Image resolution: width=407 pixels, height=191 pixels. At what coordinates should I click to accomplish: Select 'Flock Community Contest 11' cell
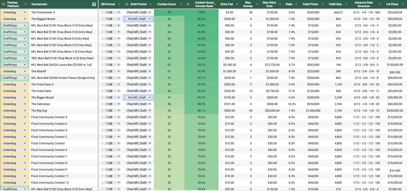coord(63,176)
